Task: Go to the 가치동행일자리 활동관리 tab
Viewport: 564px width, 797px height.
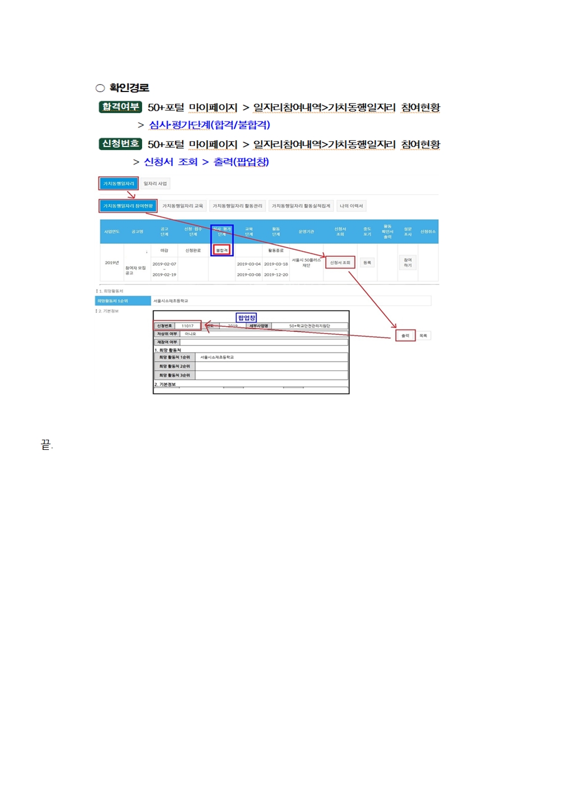Action: [237, 206]
